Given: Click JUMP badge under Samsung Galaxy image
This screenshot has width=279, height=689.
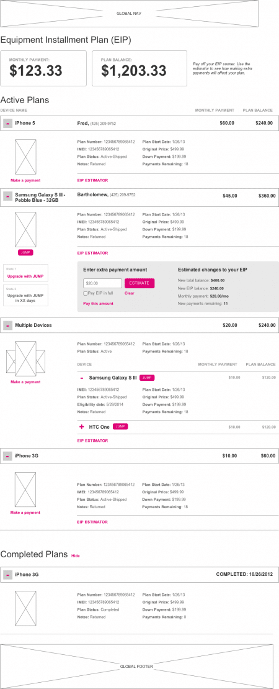Looking at the screenshot, I should pos(25,253).
